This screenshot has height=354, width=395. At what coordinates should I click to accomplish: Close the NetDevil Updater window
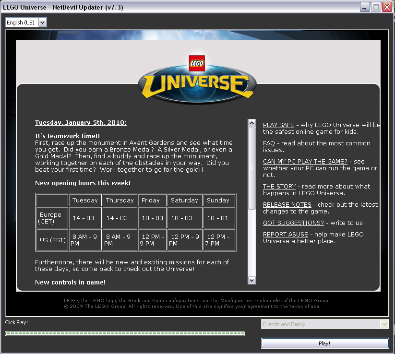387,7
